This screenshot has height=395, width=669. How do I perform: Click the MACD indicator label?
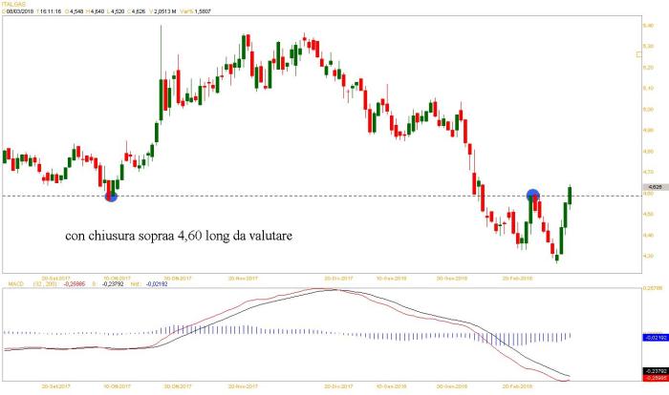(x=13, y=282)
